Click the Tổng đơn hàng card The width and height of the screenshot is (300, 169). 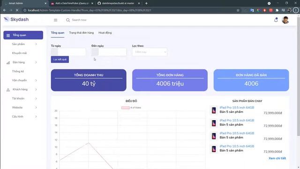click(x=170, y=80)
